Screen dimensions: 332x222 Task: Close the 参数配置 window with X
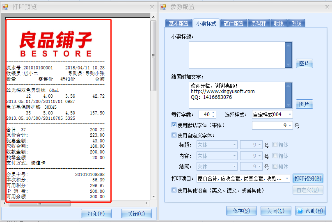[327, 7]
